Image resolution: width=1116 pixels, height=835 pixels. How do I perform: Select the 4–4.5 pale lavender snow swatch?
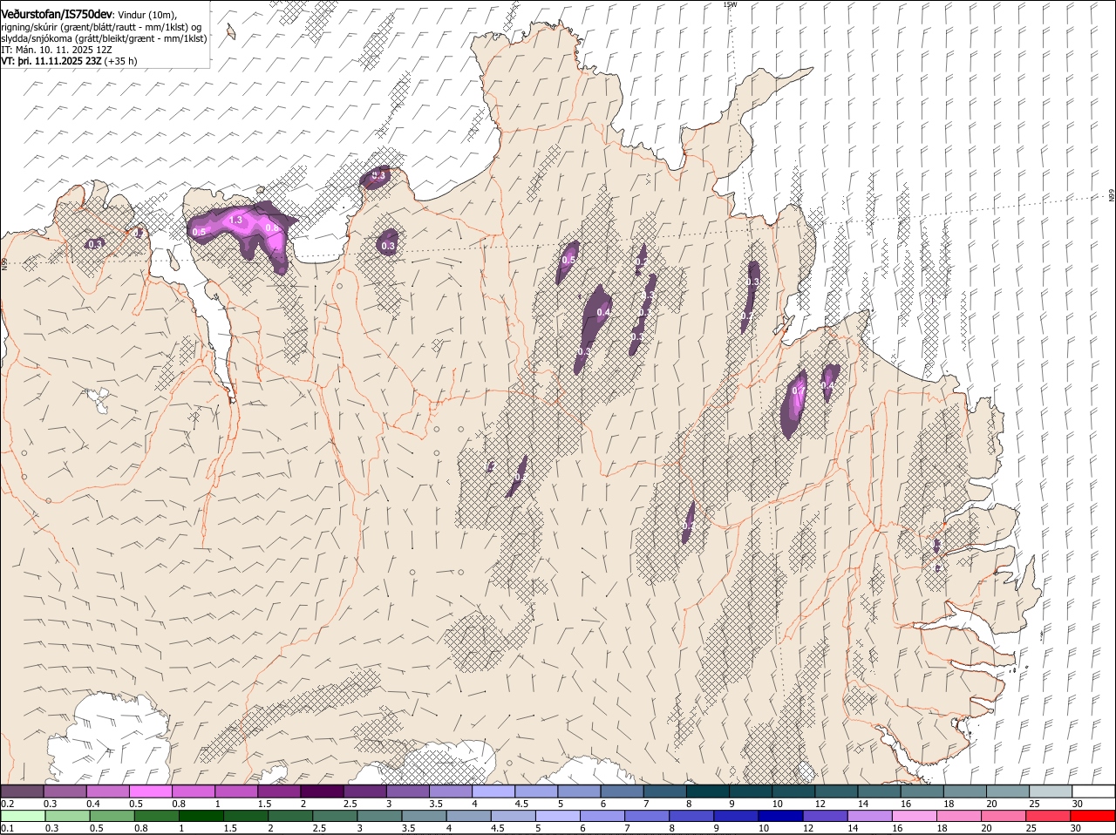pos(494,791)
